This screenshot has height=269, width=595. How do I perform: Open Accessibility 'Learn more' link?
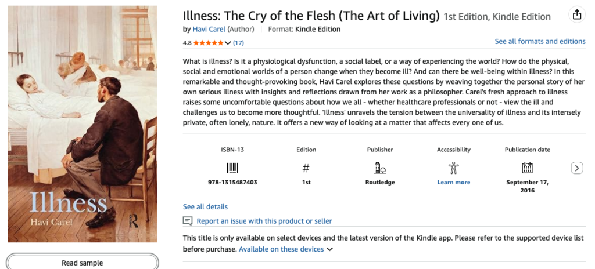(x=454, y=182)
